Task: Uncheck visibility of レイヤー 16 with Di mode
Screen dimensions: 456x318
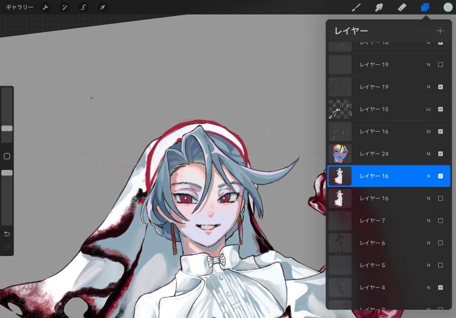Action: pyautogui.click(x=440, y=131)
